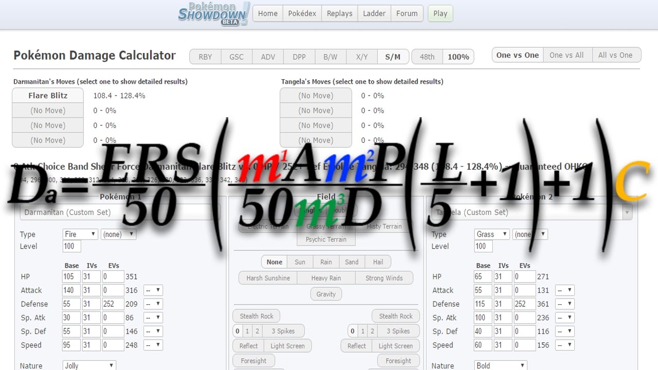Open Tangela's Grass type dropdown
Screen dimensions: 658x370
coord(492,234)
